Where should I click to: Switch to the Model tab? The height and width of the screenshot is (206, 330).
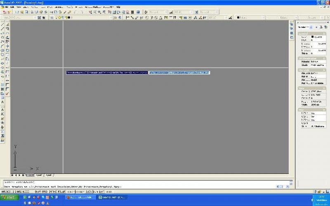(x=30, y=175)
